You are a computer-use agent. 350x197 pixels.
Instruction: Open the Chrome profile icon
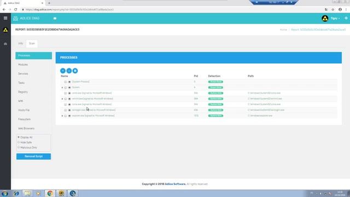tap(340, 10)
